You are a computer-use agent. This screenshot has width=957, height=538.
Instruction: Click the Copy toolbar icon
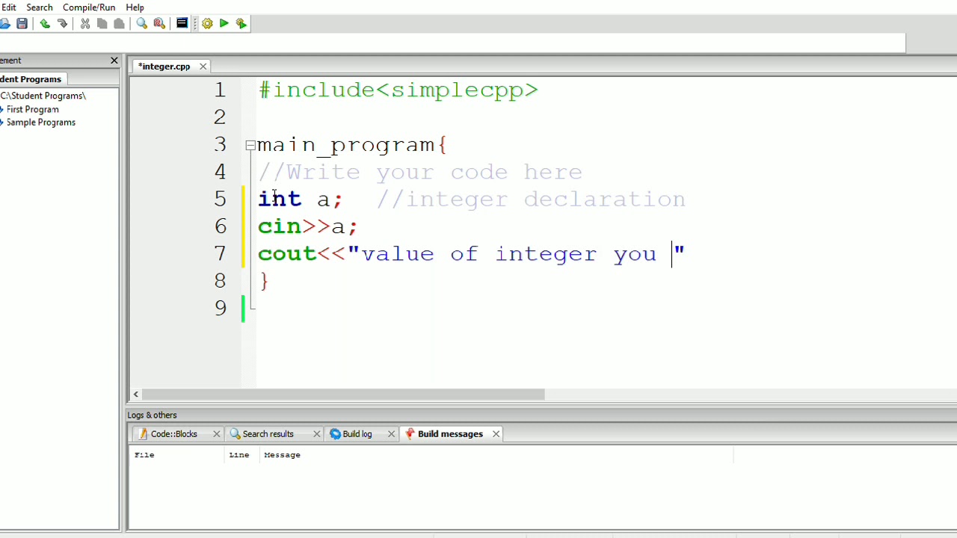102,24
